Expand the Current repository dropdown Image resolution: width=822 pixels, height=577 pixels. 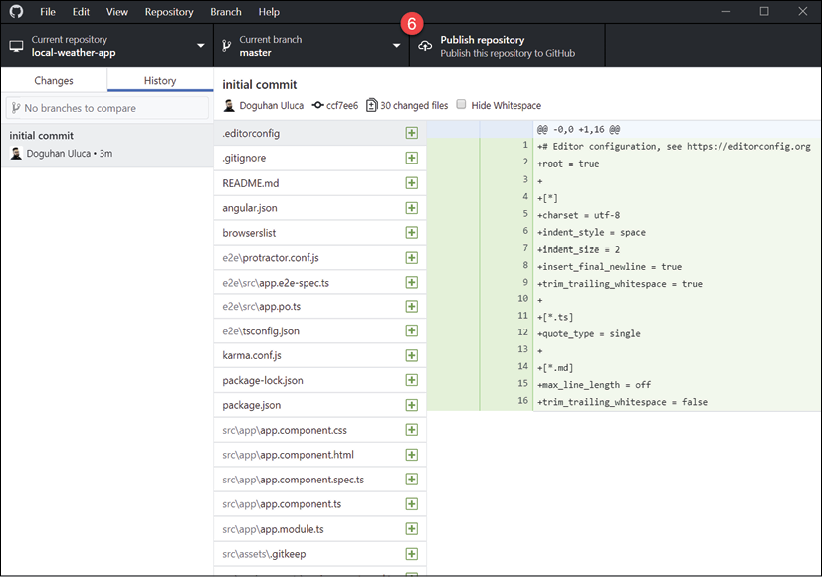[106, 46]
